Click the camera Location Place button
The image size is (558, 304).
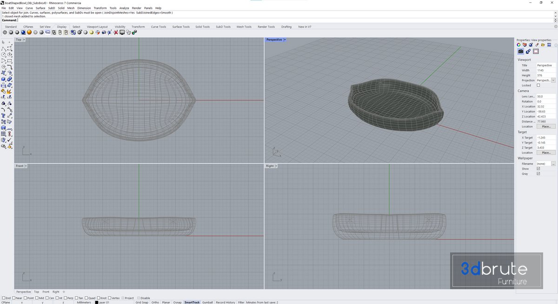tap(546, 126)
